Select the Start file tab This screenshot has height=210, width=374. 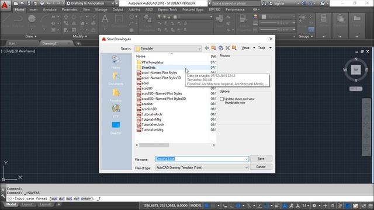point(12,43)
